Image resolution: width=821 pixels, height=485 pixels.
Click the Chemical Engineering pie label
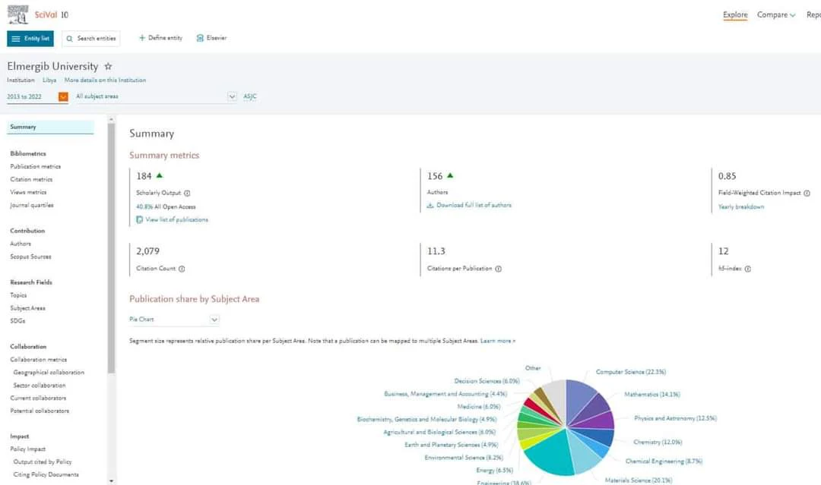pos(664,461)
